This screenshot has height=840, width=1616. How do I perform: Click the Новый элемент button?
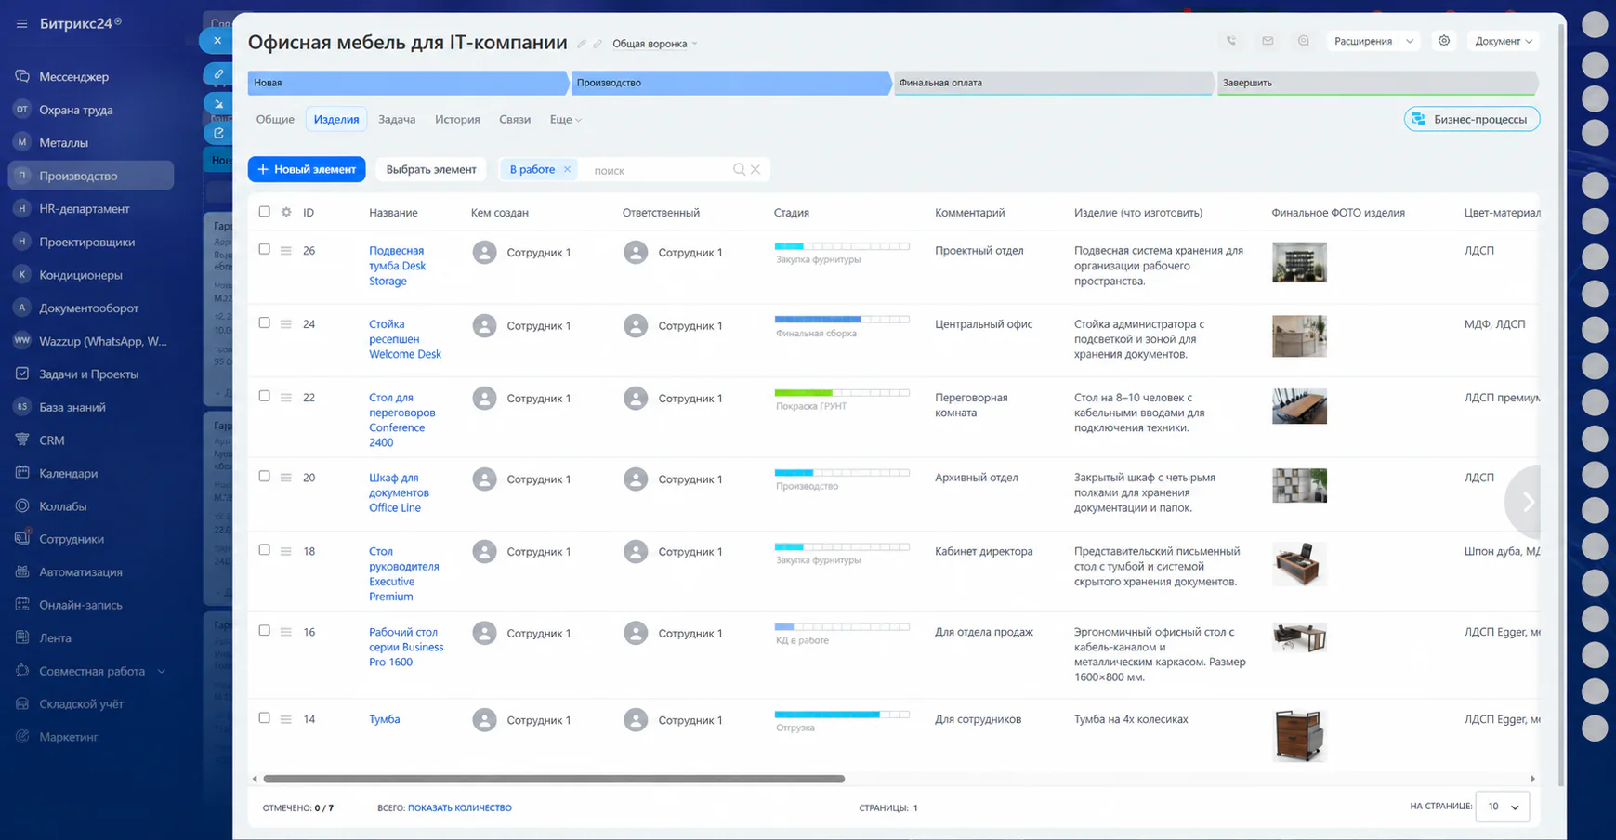point(307,169)
